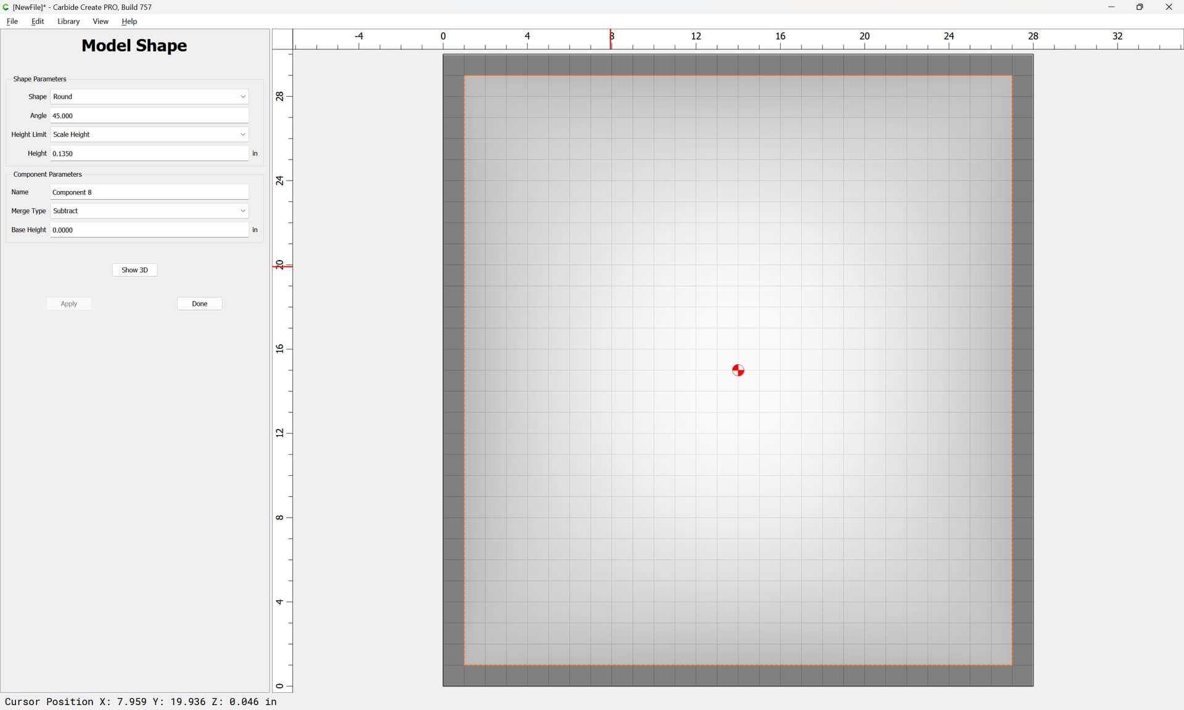The width and height of the screenshot is (1184, 710).
Task: Open the Shape dropdown set to Round
Action: point(149,97)
